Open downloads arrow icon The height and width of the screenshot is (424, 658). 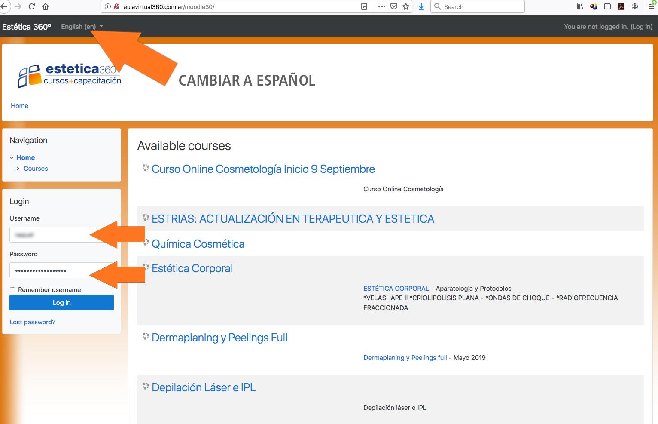(x=421, y=6)
